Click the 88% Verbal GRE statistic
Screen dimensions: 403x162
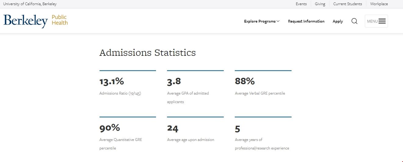(x=245, y=81)
